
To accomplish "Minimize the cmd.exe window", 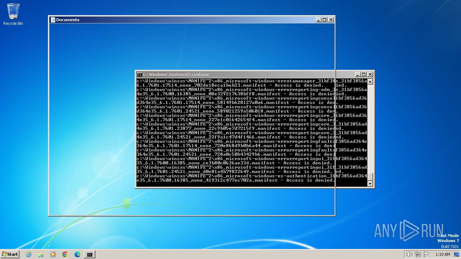I will (358, 74).
